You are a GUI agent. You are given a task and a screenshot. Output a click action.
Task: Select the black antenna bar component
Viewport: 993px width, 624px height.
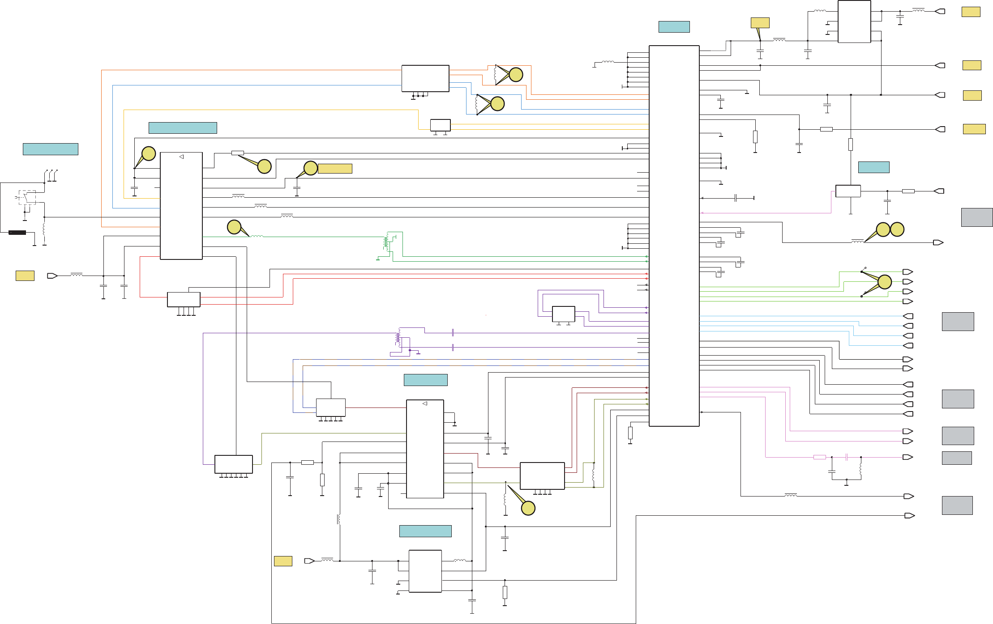click(17, 233)
